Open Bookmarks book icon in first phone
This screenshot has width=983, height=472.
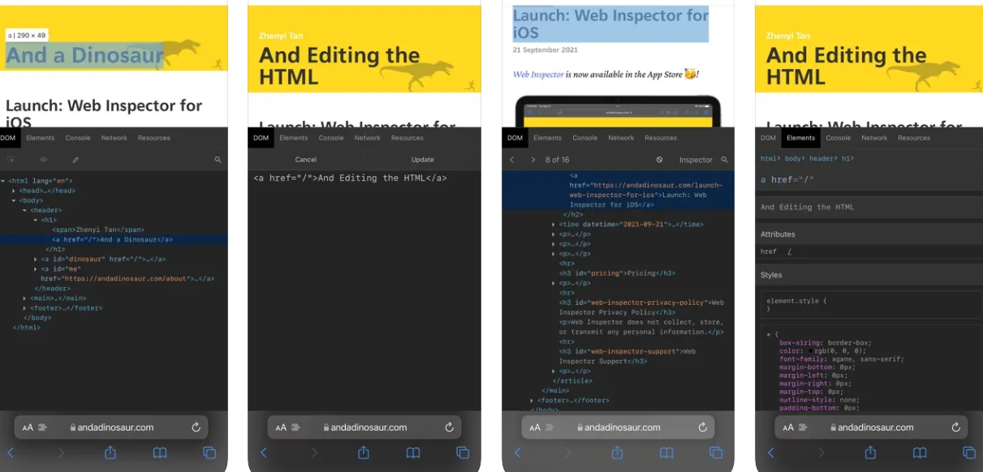[x=160, y=453]
